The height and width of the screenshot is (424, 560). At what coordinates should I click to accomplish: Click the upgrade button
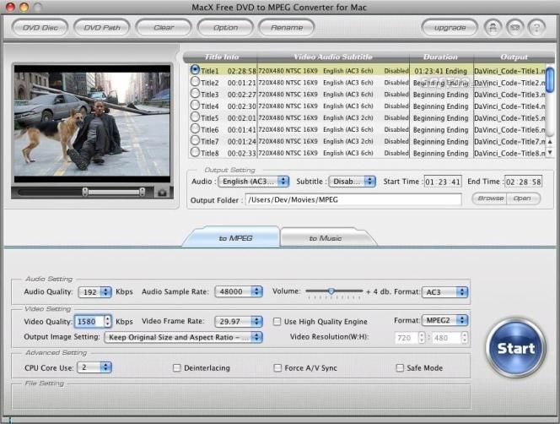tap(450, 28)
